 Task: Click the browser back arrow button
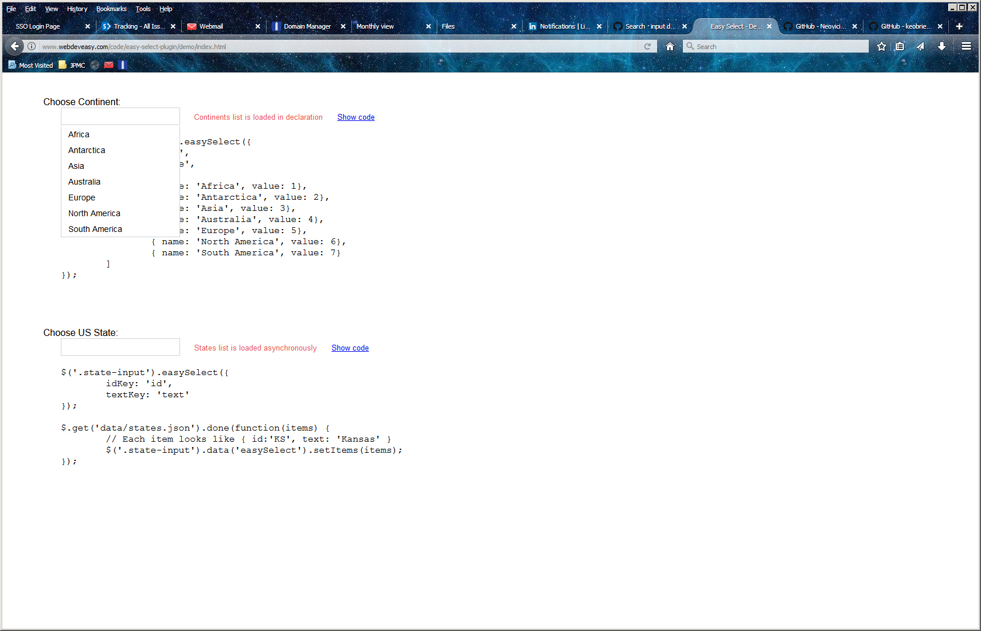(x=15, y=46)
